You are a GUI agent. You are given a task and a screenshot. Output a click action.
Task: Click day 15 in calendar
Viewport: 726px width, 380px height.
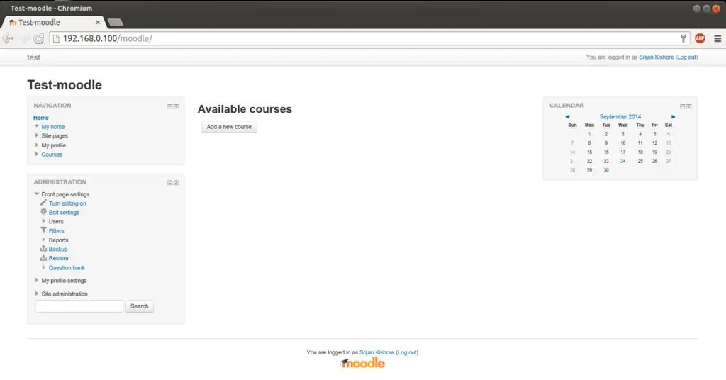(x=589, y=152)
